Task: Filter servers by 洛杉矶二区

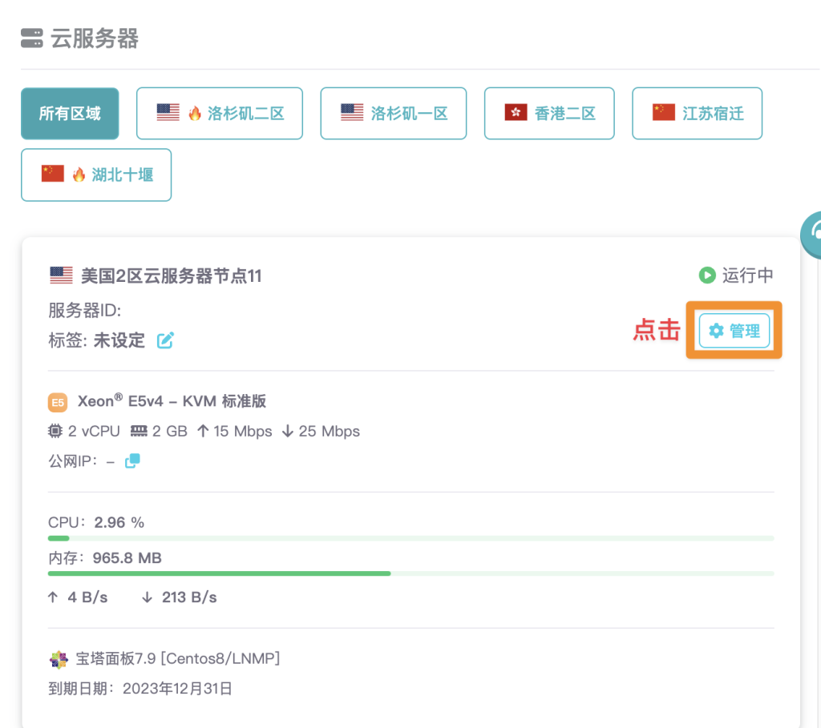Action: [x=220, y=114]
